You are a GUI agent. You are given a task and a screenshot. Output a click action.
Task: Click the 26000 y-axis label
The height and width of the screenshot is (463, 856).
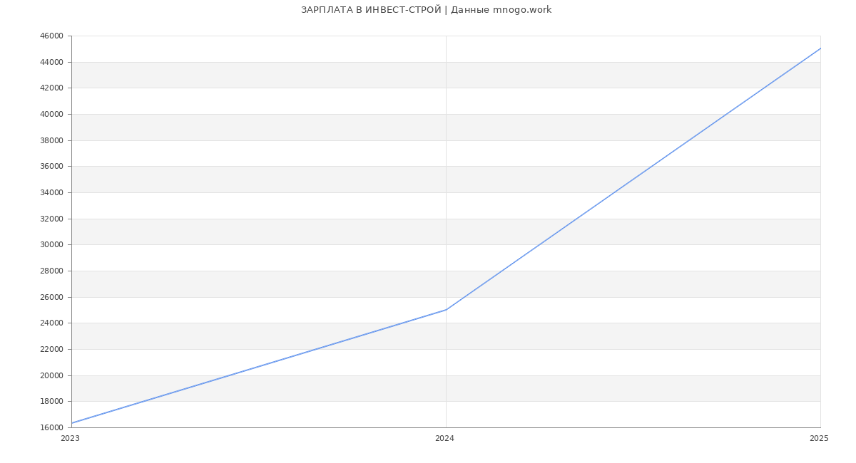coord(51,298)
